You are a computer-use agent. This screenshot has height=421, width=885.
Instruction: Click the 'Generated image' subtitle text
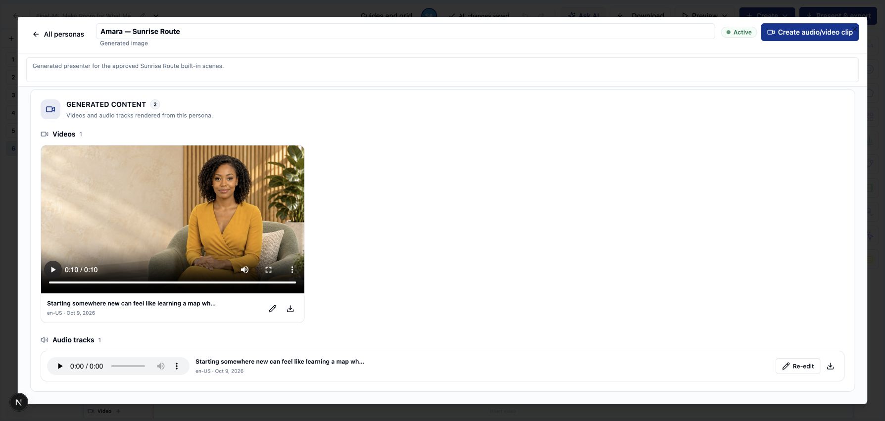coord(124,44)
